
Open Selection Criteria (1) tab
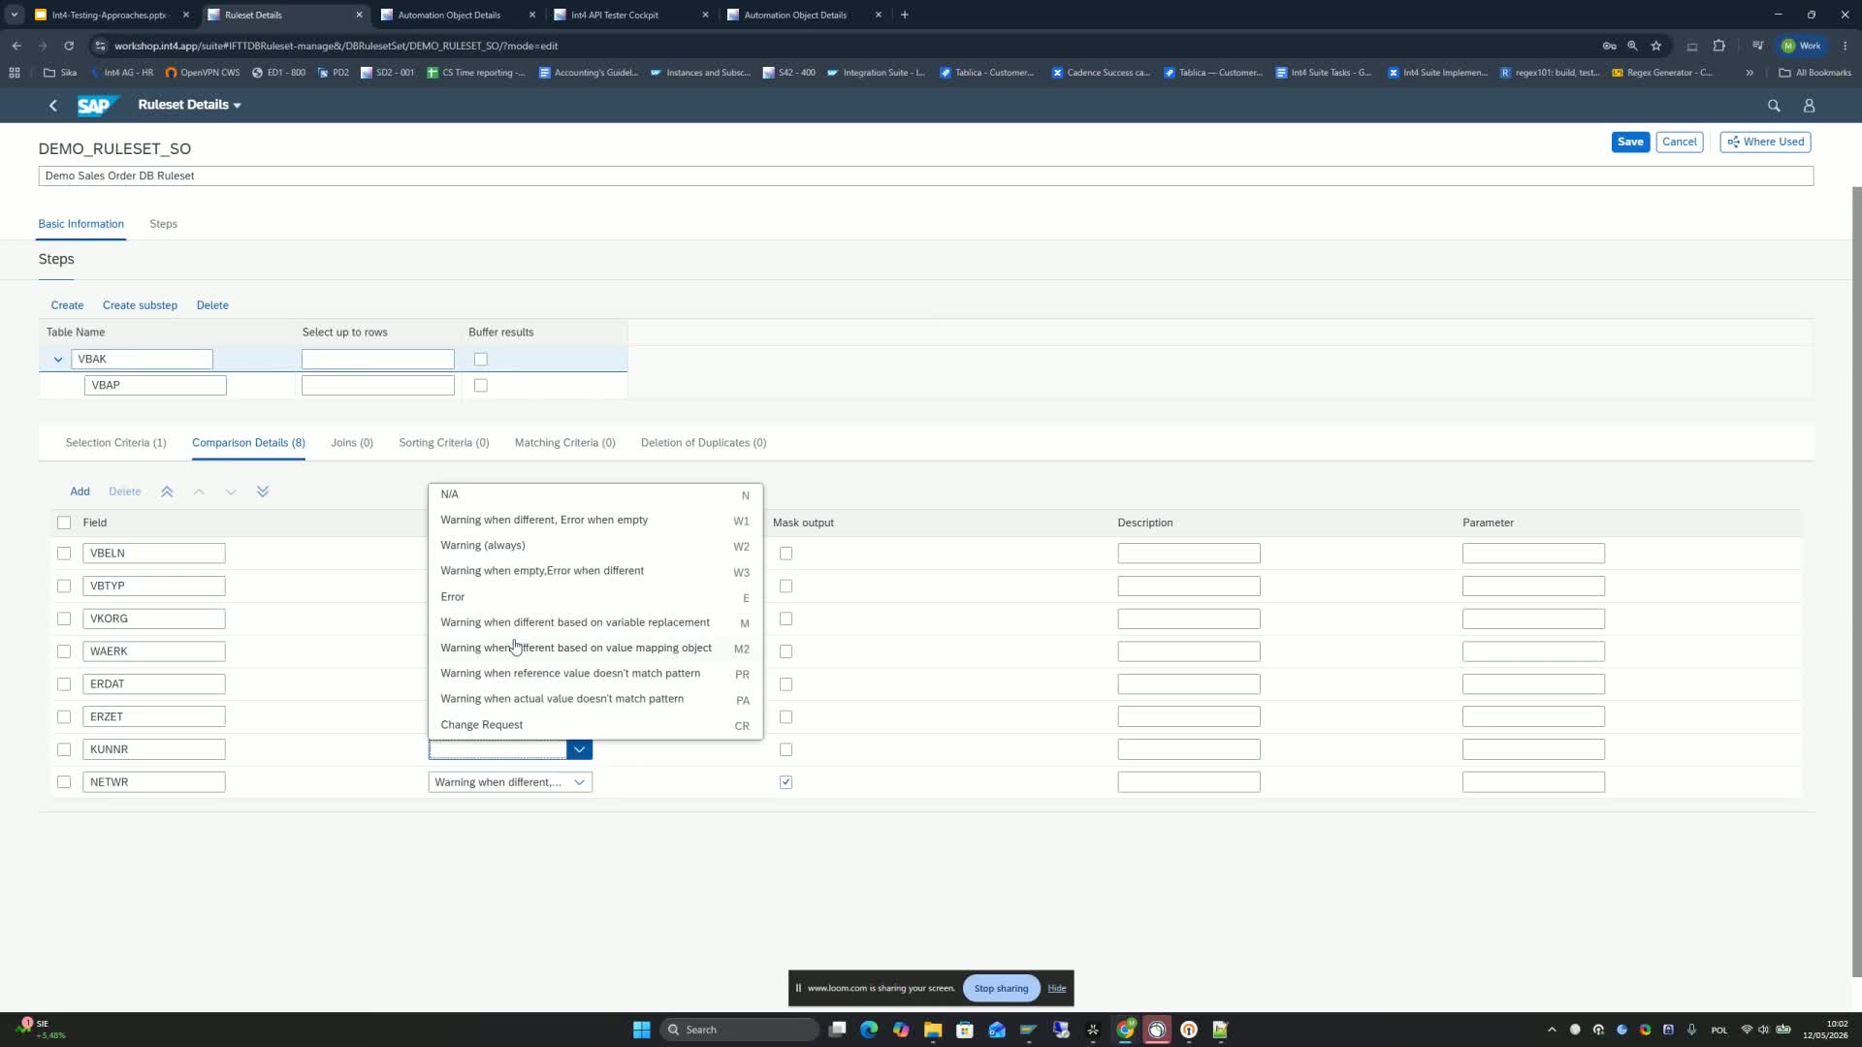tap(115, 443)
